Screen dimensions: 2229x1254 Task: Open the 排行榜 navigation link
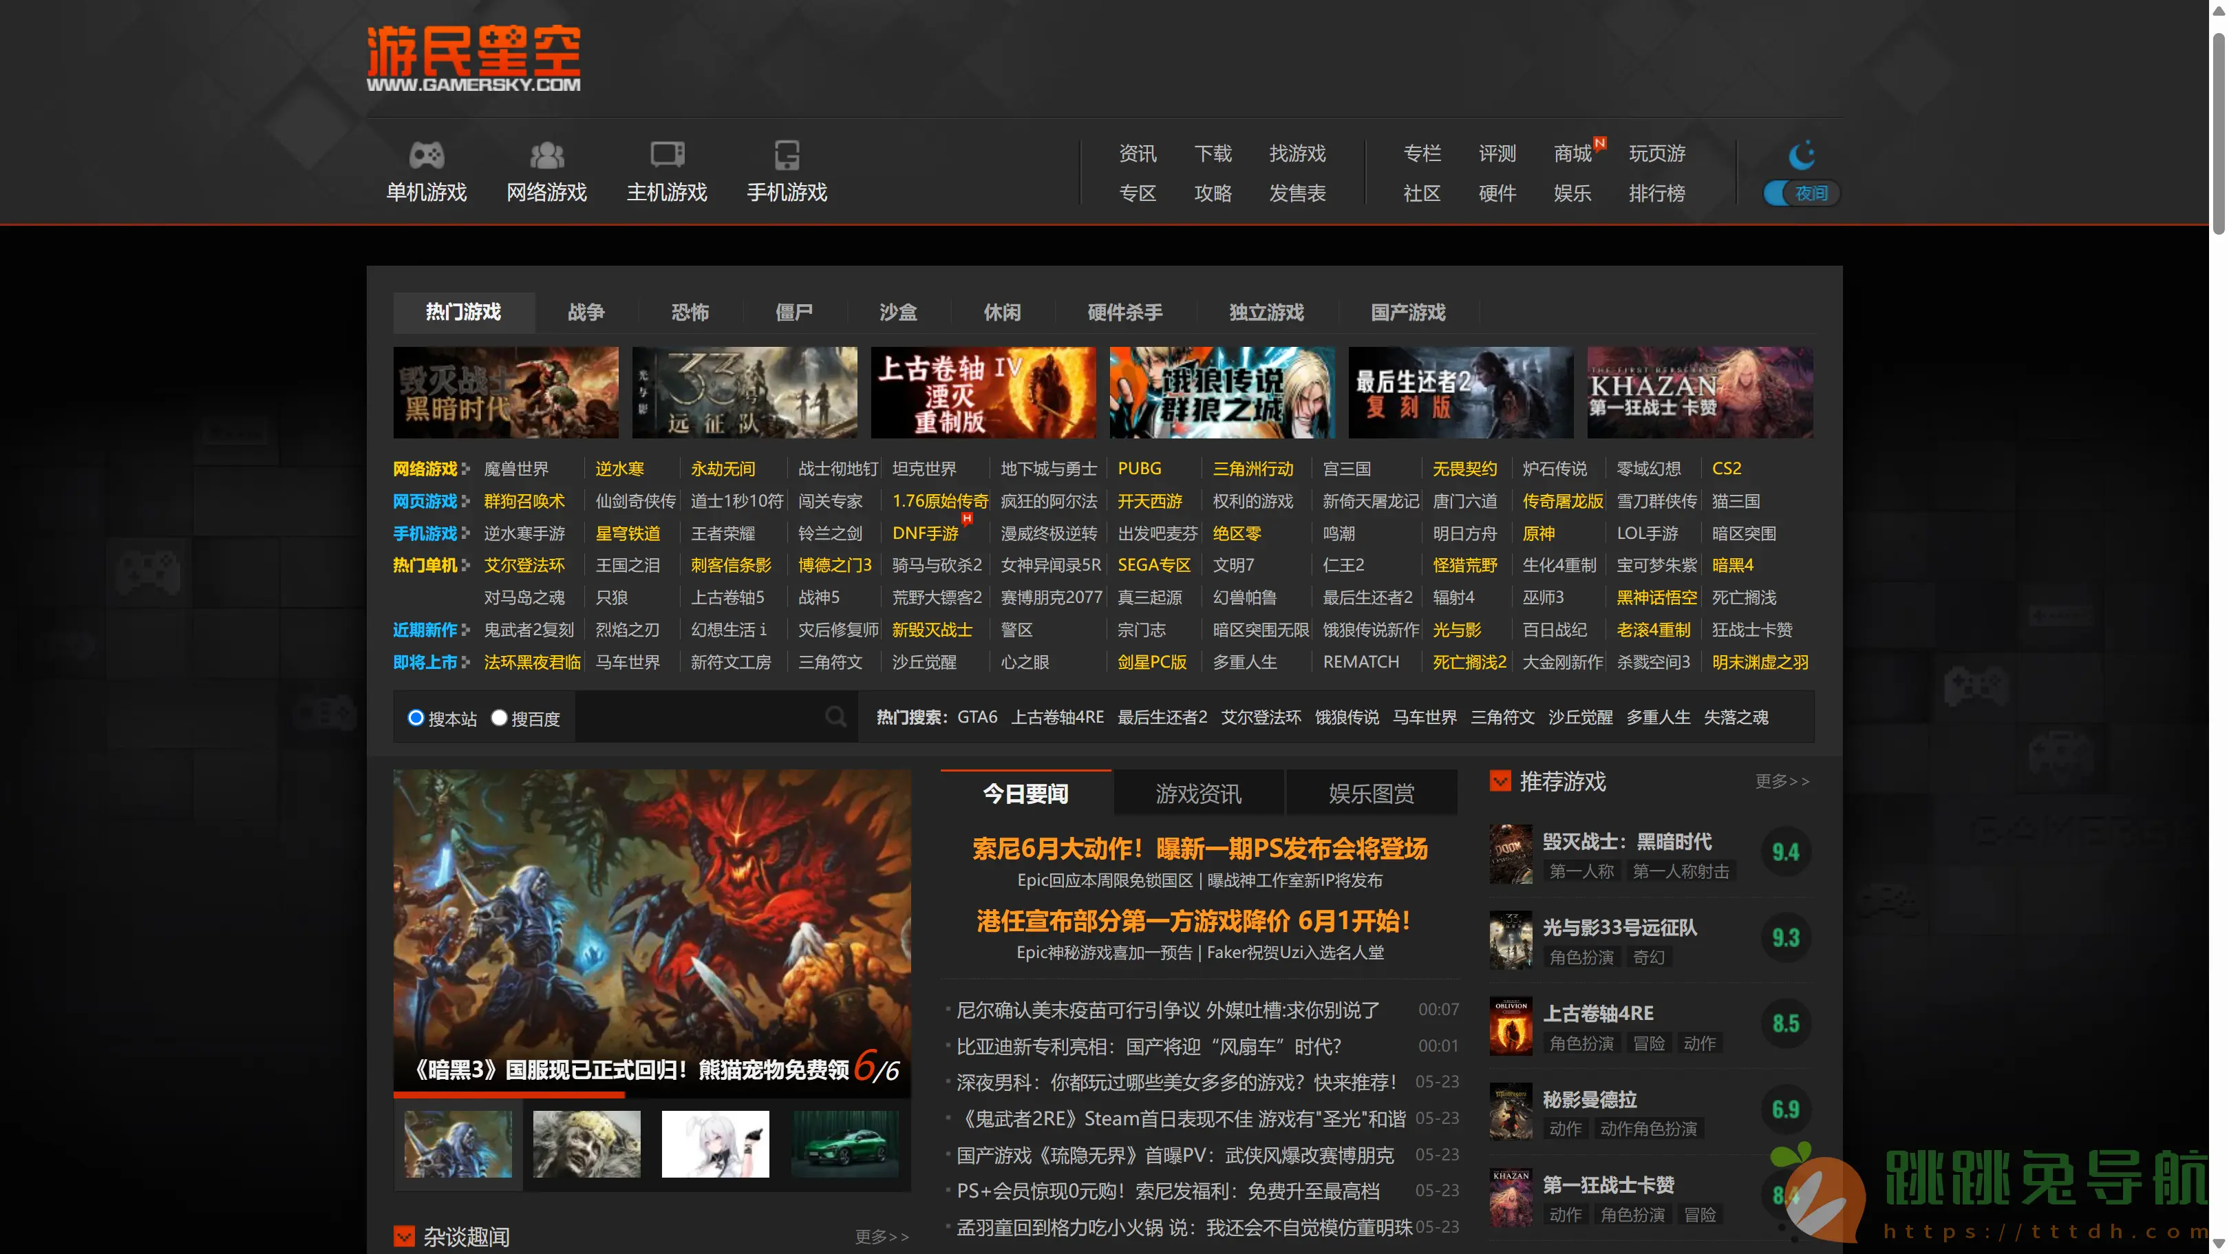[1657, 193]
